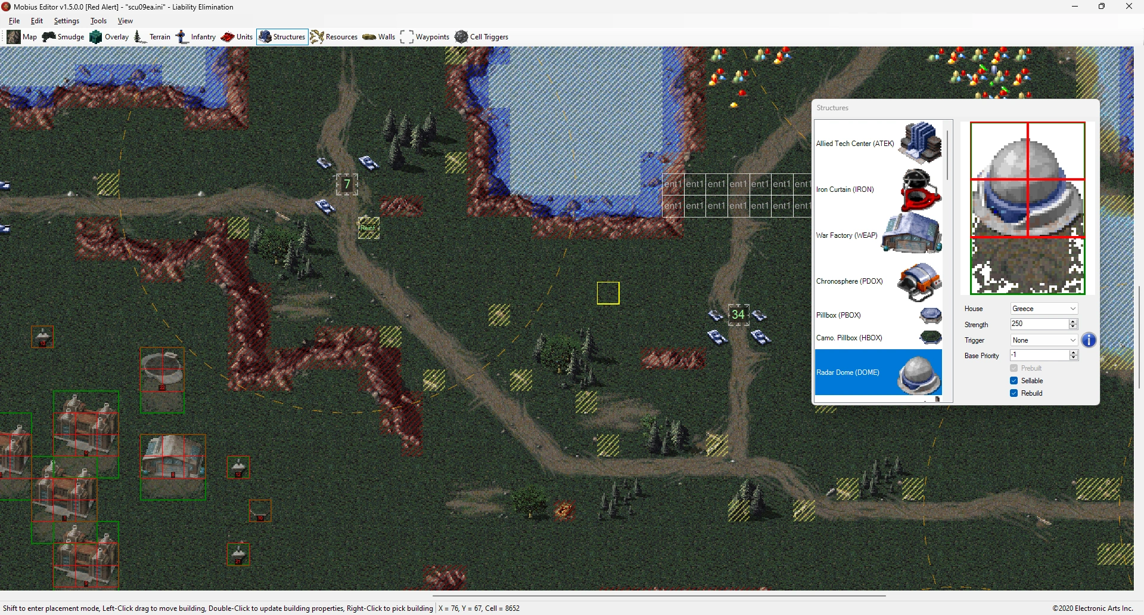Open the View menu
This screenshot has height=615, width=1144.
[125, 21]
